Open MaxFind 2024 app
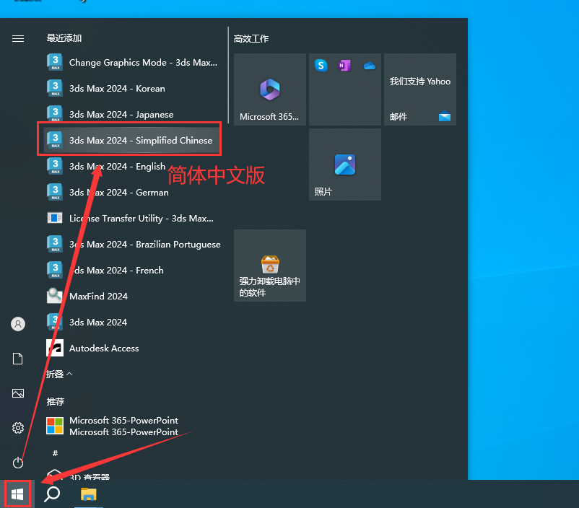Image resolution: width=579 pixels, height=508 pixels. pos(98,296)
